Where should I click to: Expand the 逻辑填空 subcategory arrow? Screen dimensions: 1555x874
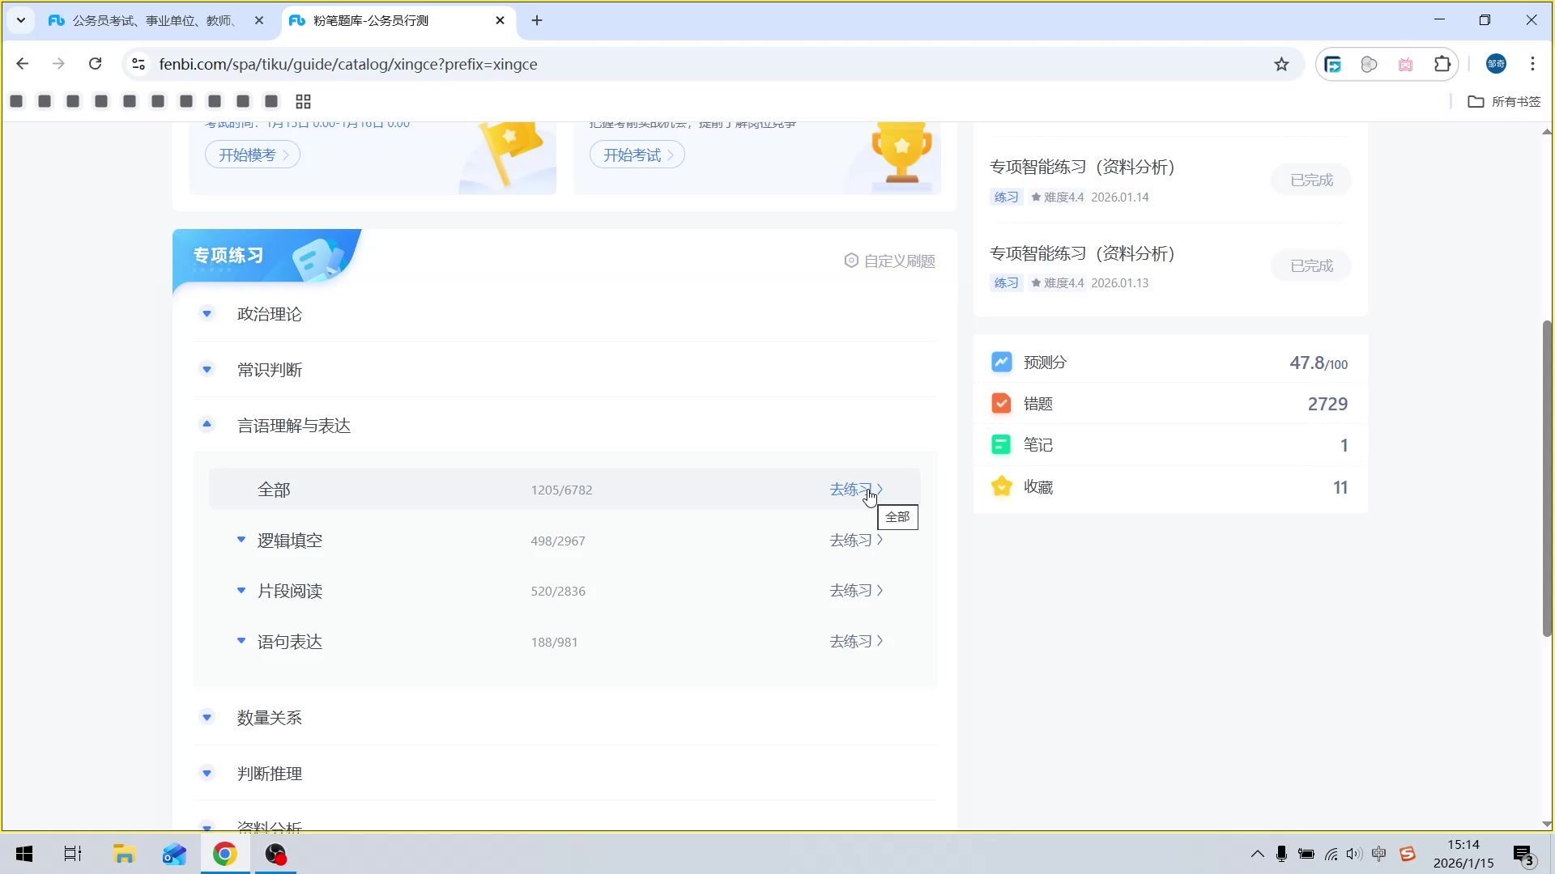coord(241,540)
